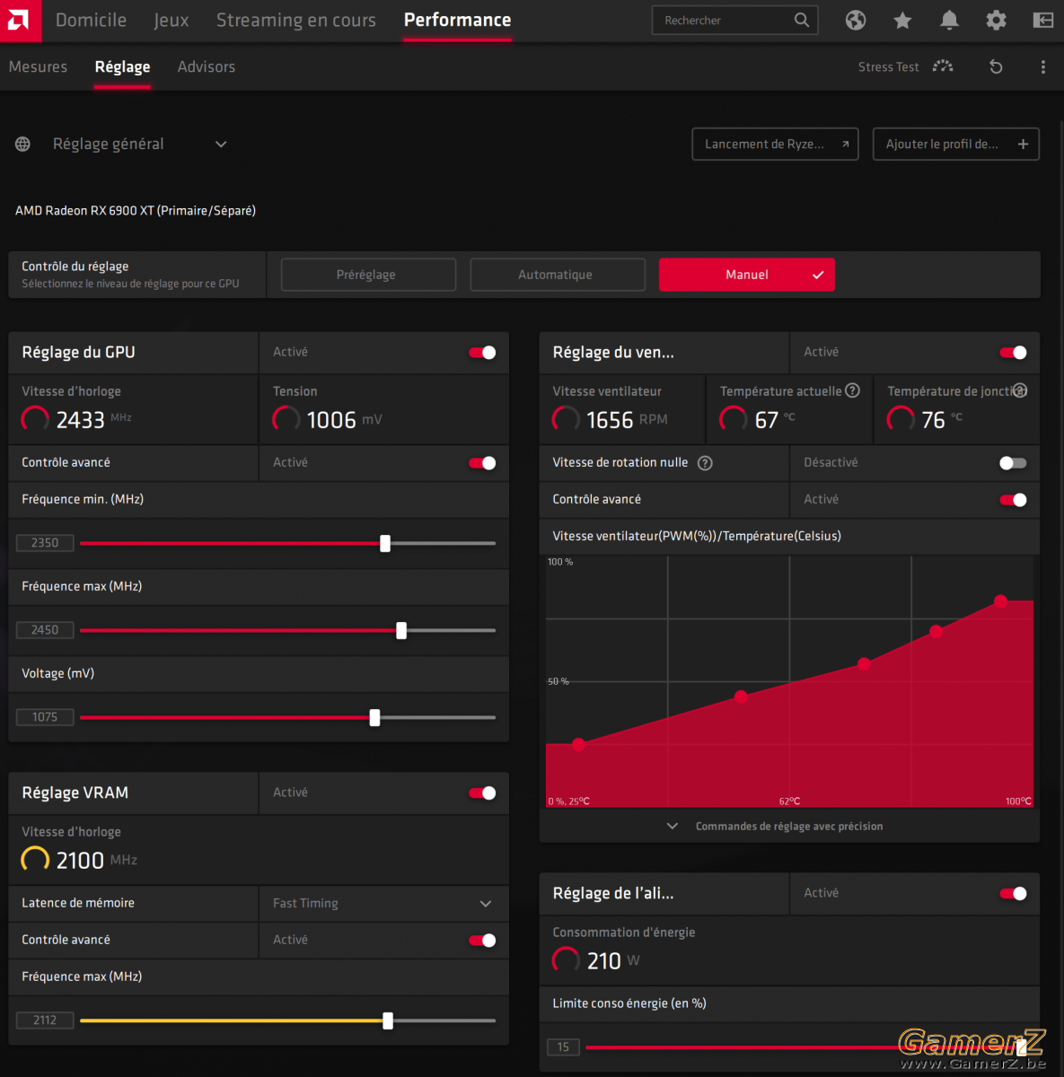Toggle Réglage VRAM switch
Viewport: 1064px width, 1077px height.
click(482, 793)
